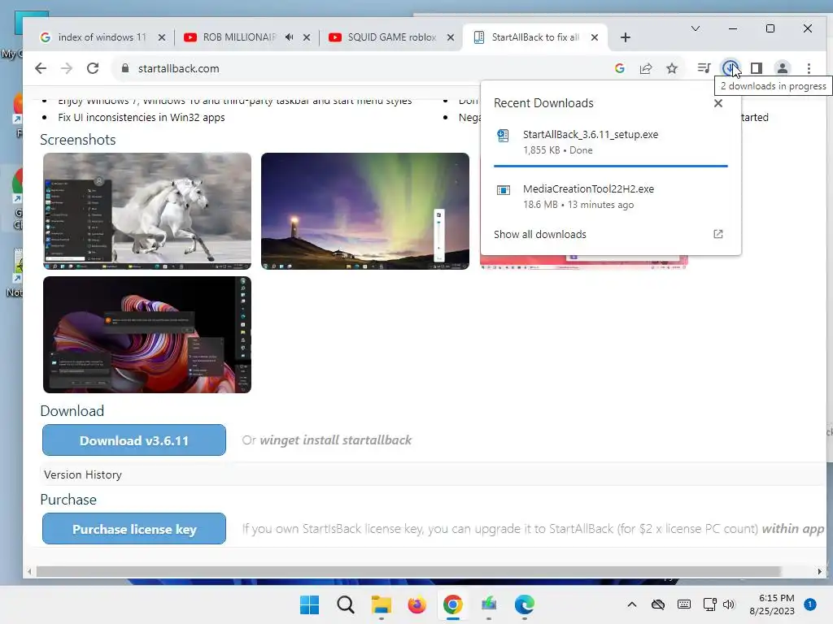Open Microsoft Edge from taskbar

point(525,604)
